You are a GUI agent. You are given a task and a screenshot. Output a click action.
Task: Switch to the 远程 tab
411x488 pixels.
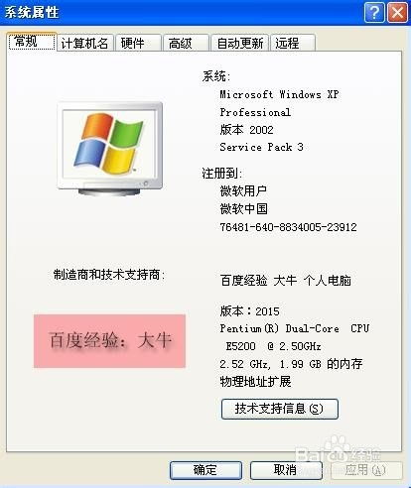point(293,43)
